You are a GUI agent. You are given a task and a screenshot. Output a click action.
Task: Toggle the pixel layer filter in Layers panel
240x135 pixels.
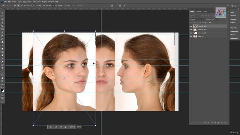(x=202, y=16)
